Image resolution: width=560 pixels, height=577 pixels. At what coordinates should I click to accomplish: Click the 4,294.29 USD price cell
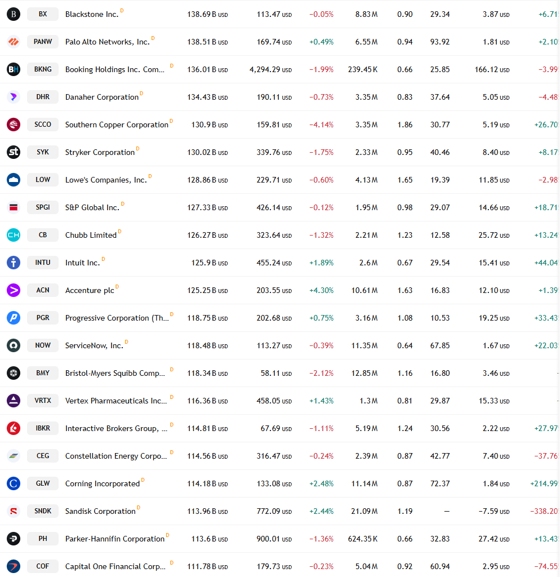(271, 69)
